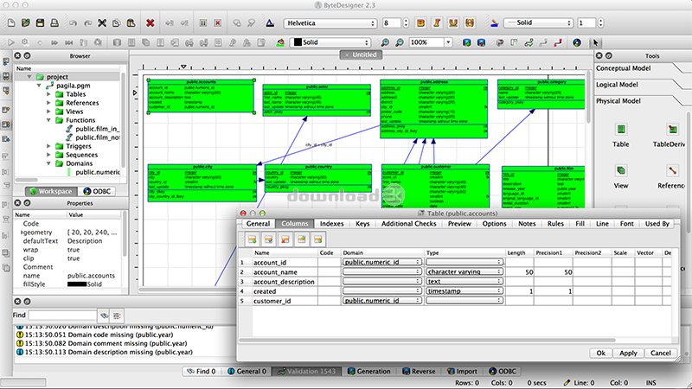Open the Solid fill style dropdown
The height and width of the screenshot is (389, 692).
(330, 42)
